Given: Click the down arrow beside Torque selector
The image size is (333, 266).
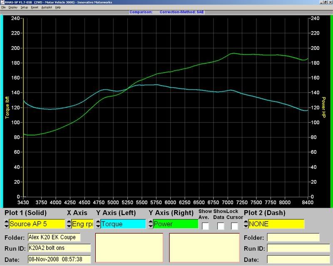Looking at the screenshot, I should tap(98, 226).
